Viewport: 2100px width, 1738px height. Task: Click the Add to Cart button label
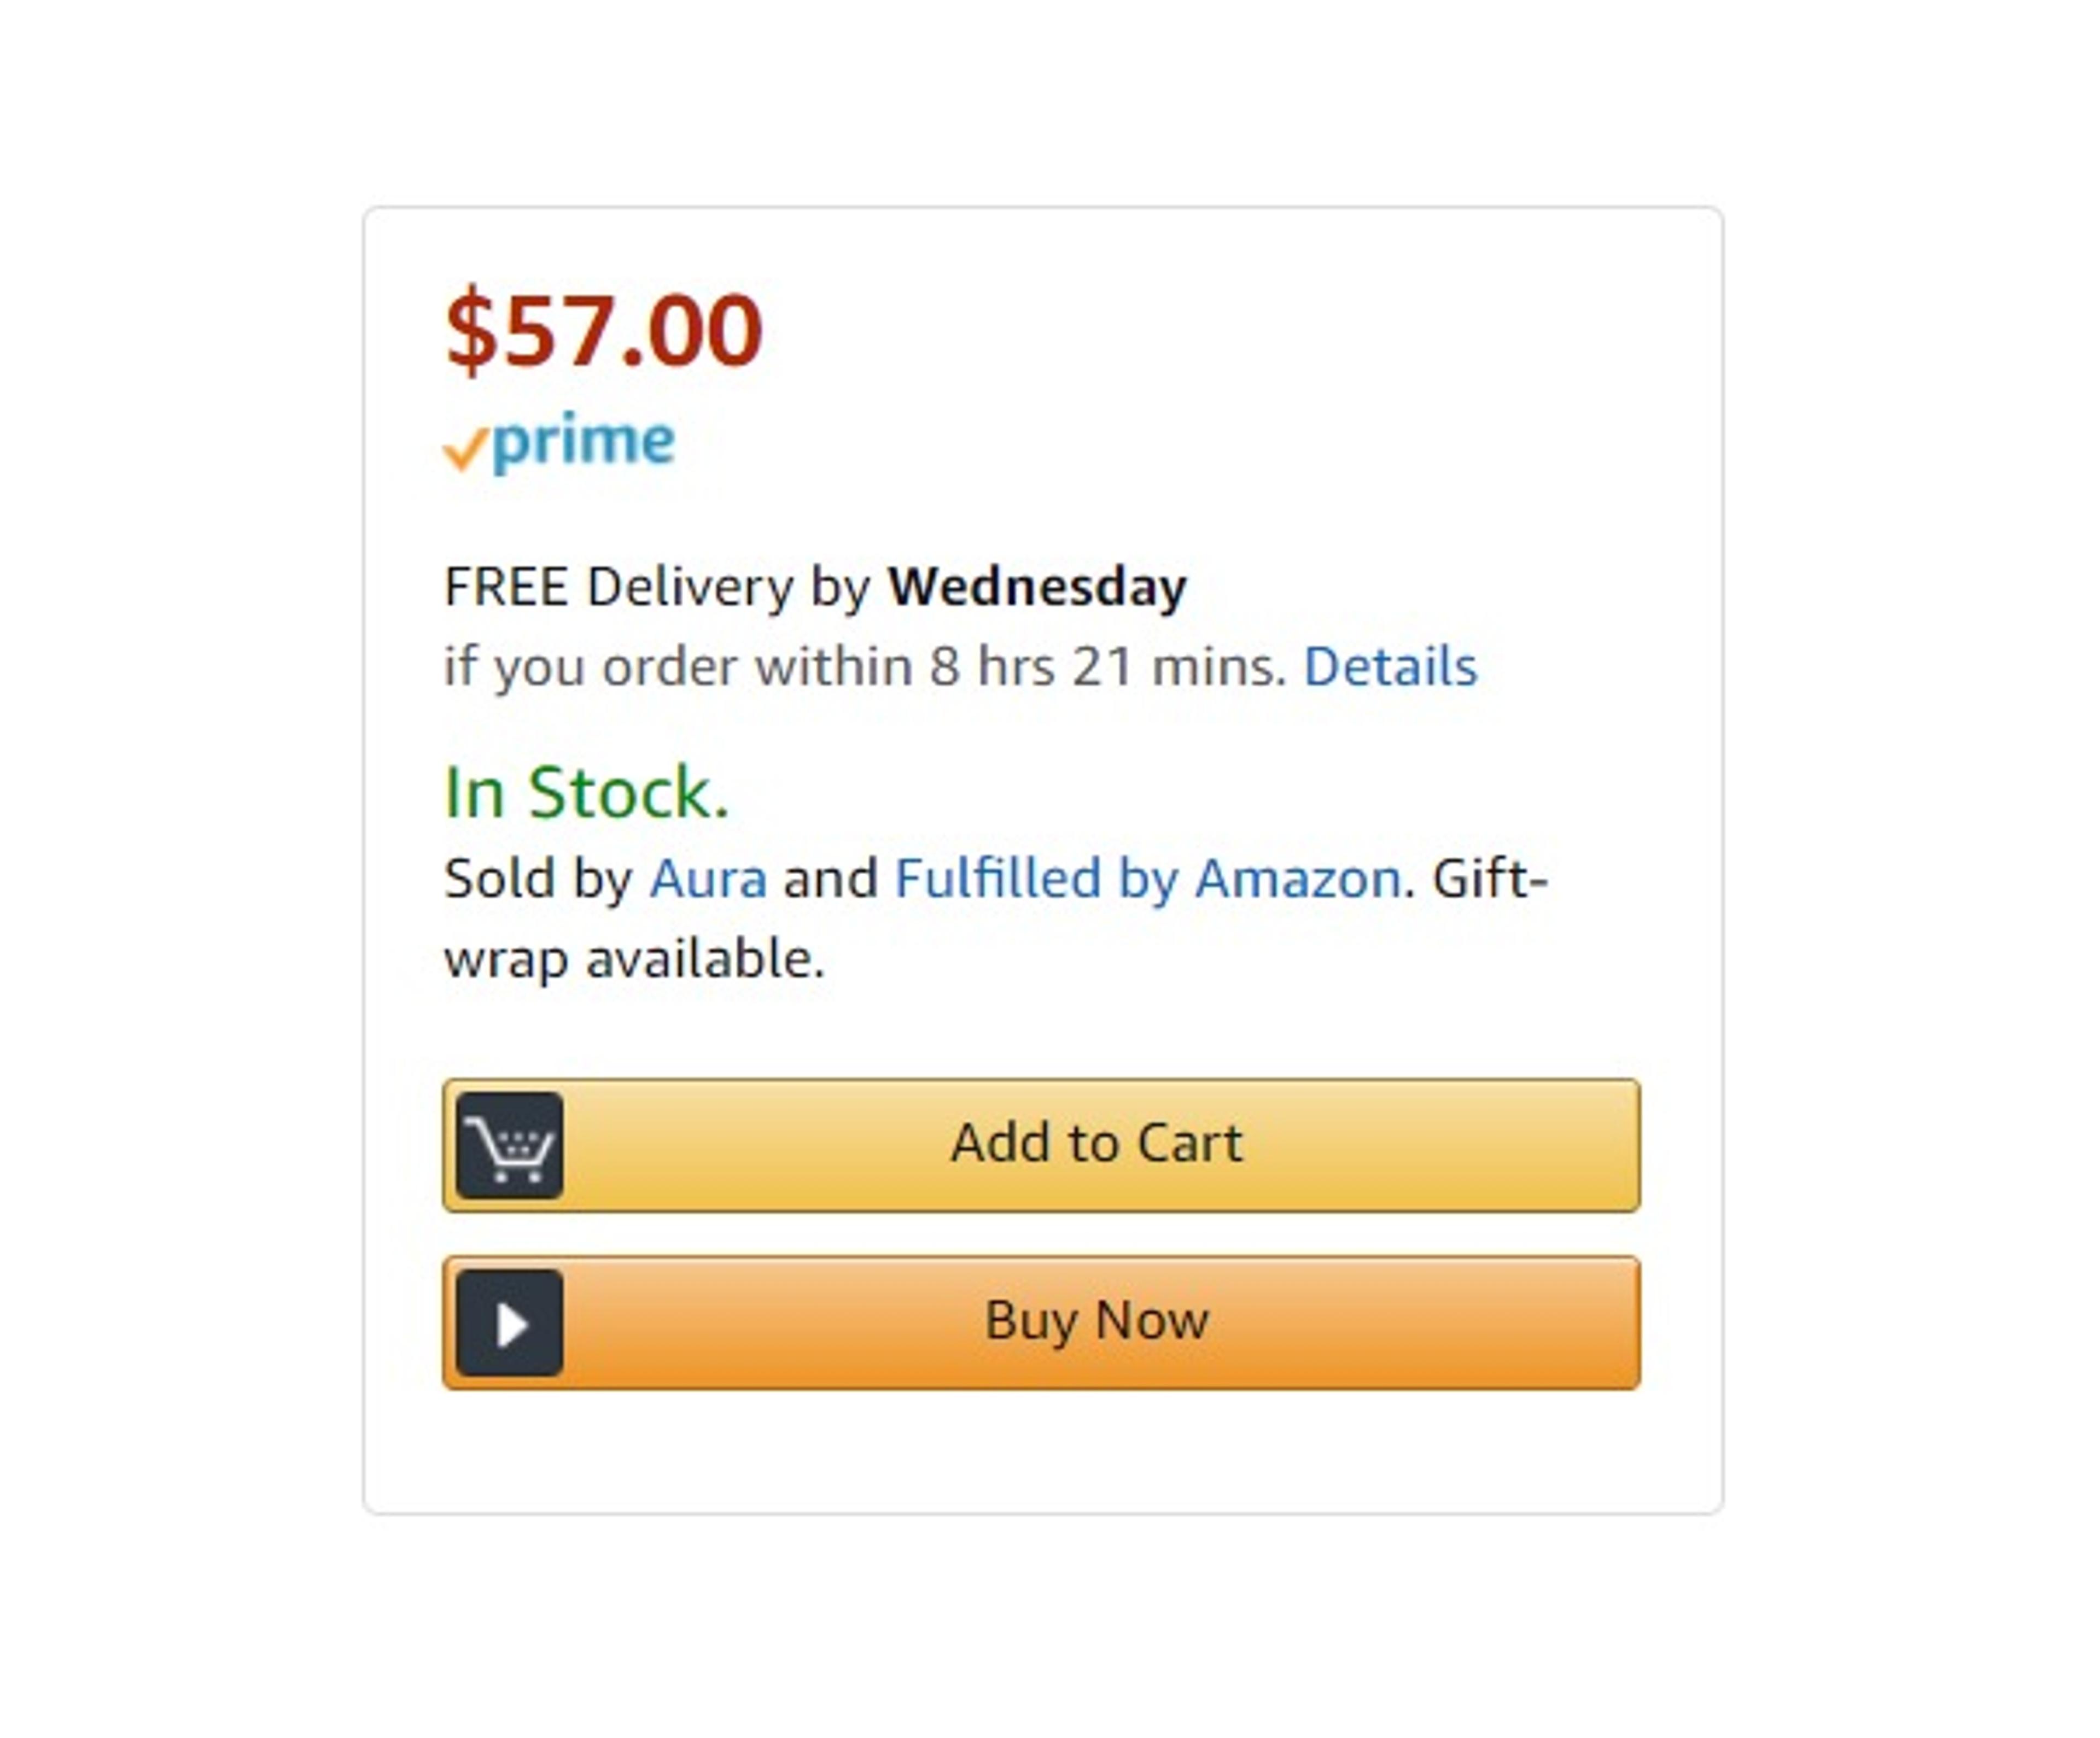tap(1096, 1143)
